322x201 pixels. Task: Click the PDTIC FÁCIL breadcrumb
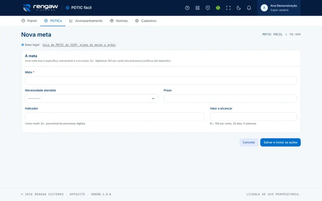272,35
